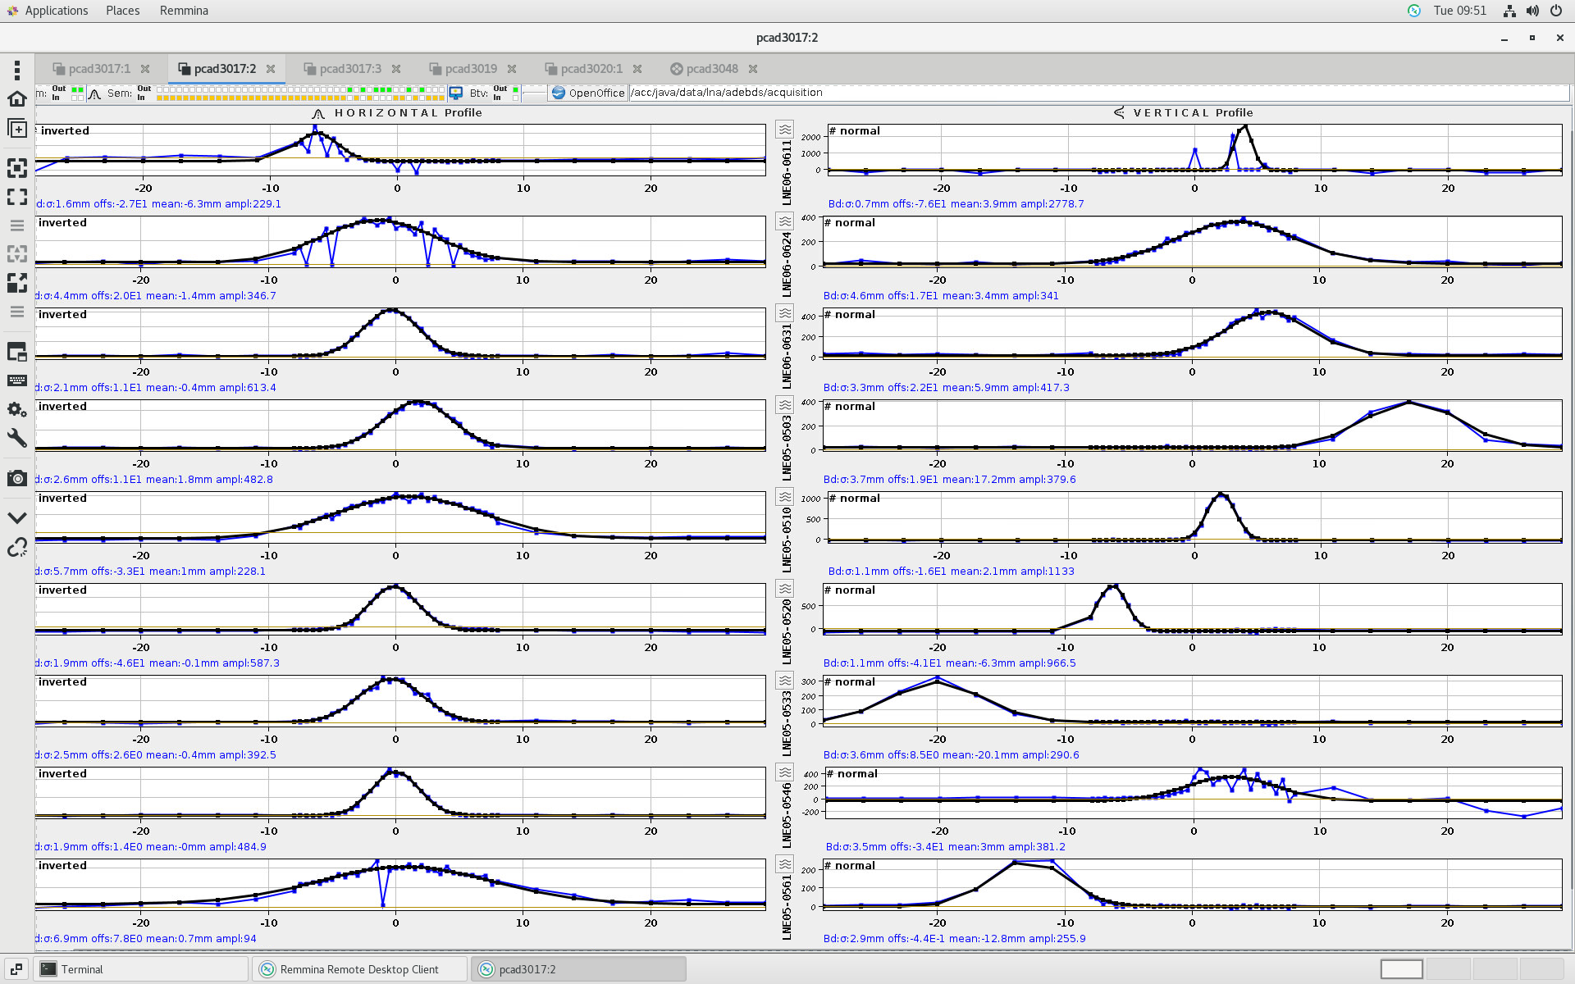This screenshot has height=984, width=1575.
Task: Collapse sidebar with down chevron icon
Action: click(x=16, y=518)
